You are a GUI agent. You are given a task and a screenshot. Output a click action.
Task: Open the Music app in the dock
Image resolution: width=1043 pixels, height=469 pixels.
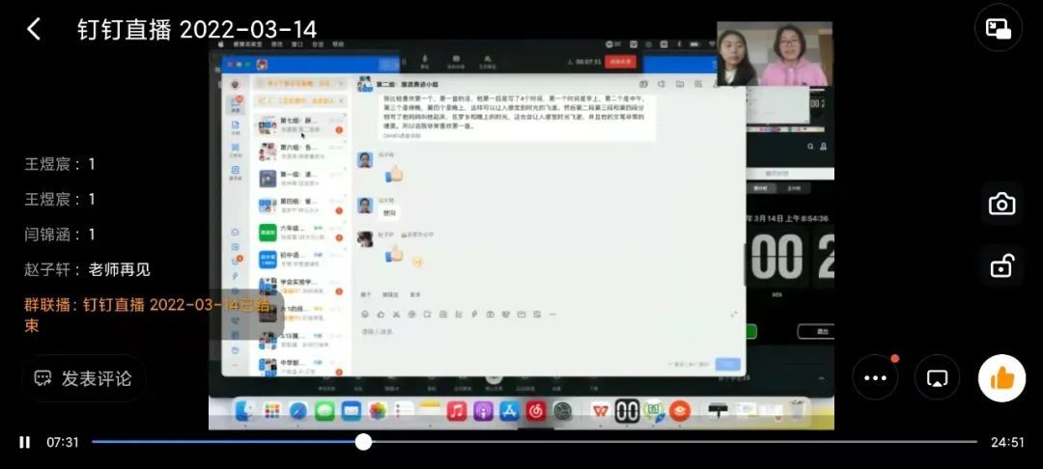(457, 411)
